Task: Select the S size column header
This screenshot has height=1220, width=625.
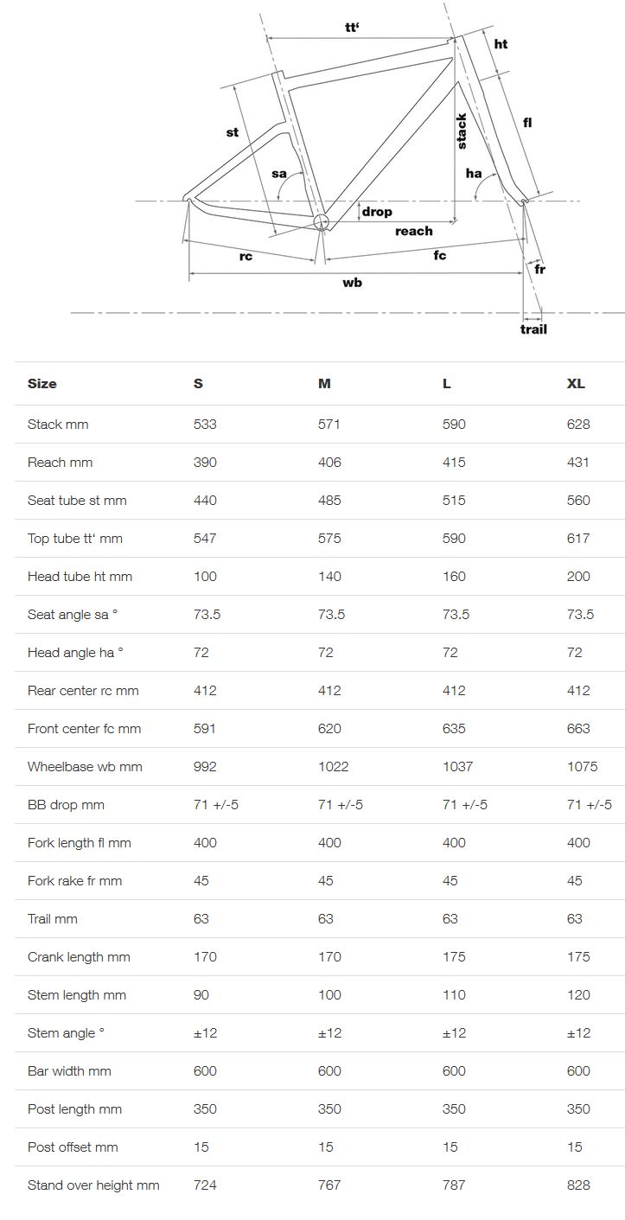Action: (198, 384)
